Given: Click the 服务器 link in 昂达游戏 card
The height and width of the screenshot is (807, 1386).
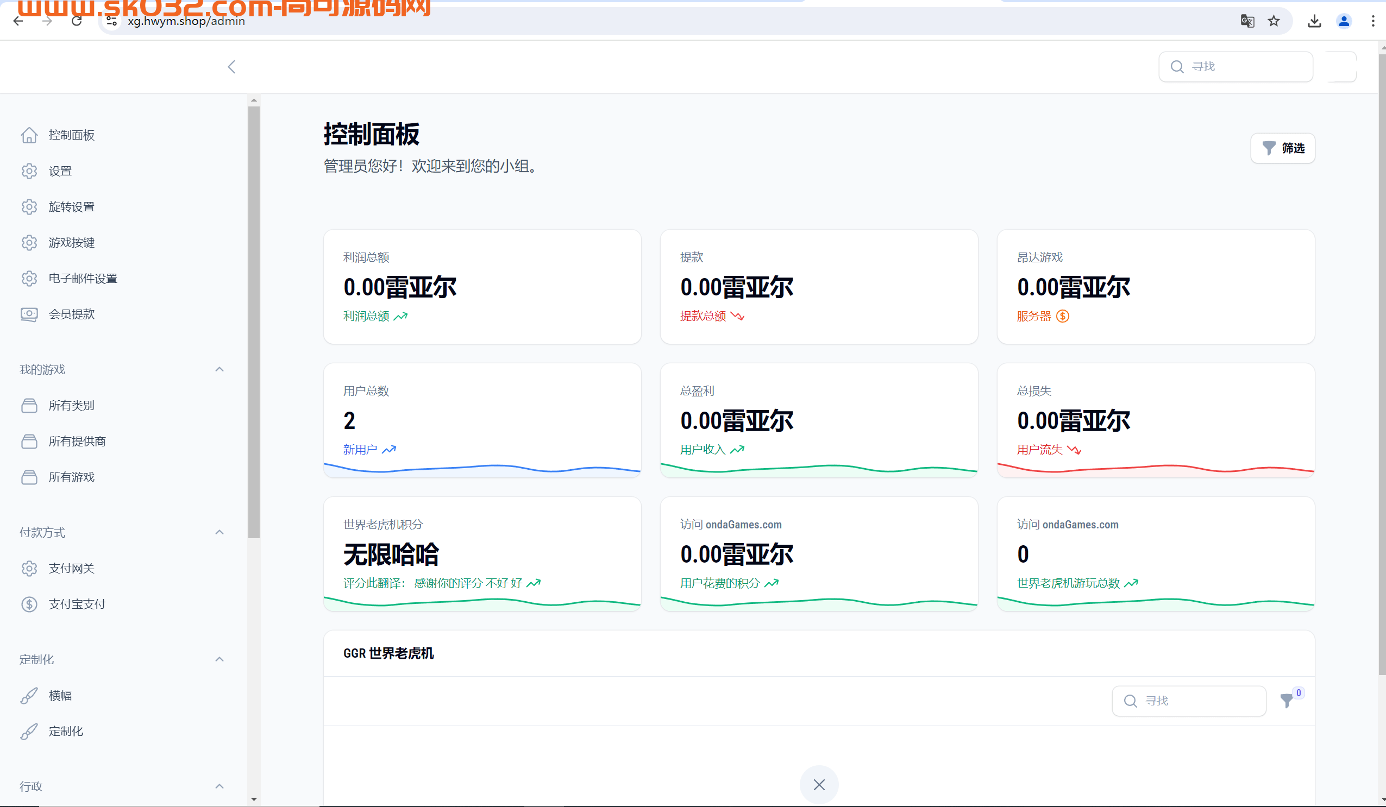Looking at the screenshot, I should (x=1043, y=316).
